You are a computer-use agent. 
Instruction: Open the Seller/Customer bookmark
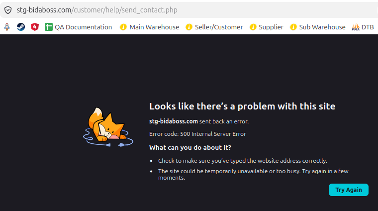214,27
